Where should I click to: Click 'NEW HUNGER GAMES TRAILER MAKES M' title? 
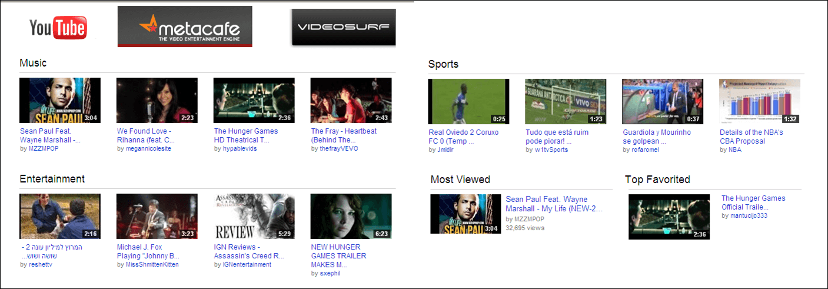coord(339,255)
